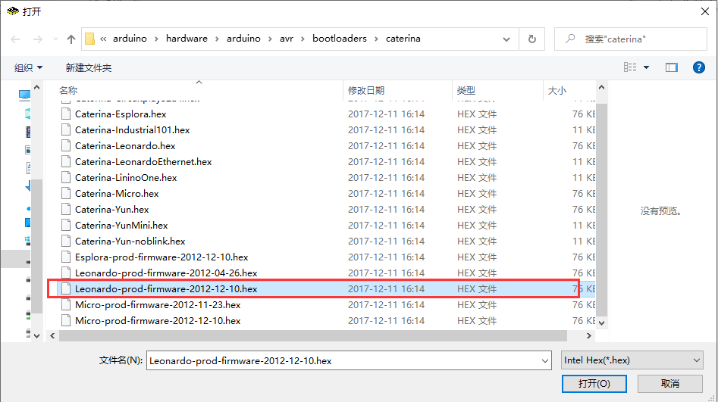The height and width of the screenshot is (402, 718).
Task: Select Caterina-Micro.hex file icon
Action: pos(66,194)
